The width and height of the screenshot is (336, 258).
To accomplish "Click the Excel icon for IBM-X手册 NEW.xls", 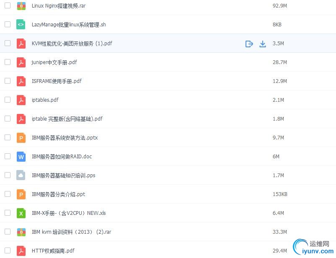I will 21,213.
